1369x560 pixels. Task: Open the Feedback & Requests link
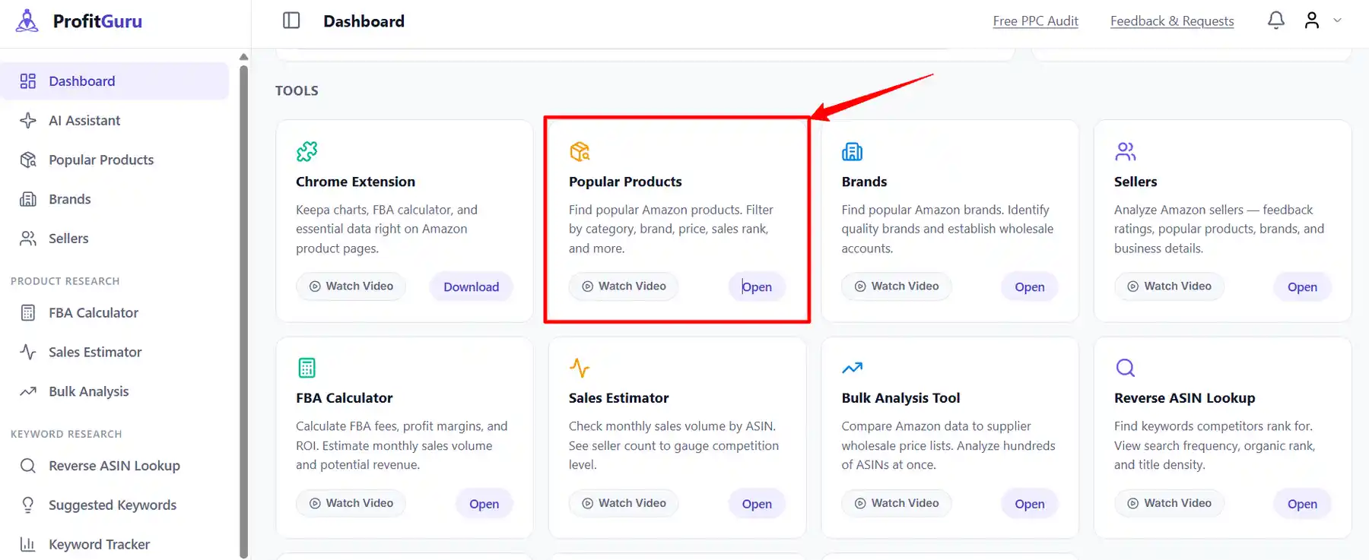tap(1172, 21)
